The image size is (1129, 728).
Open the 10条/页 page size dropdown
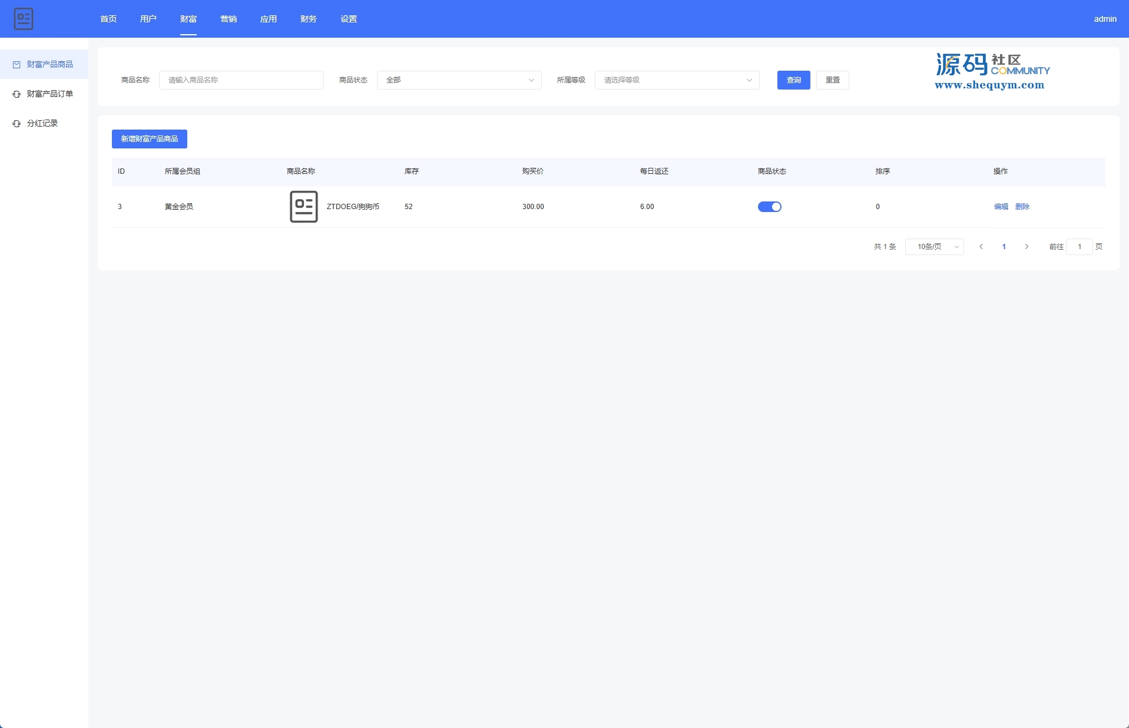click(934, 247)
